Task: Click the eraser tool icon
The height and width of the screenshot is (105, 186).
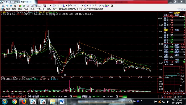Action: 99,6
